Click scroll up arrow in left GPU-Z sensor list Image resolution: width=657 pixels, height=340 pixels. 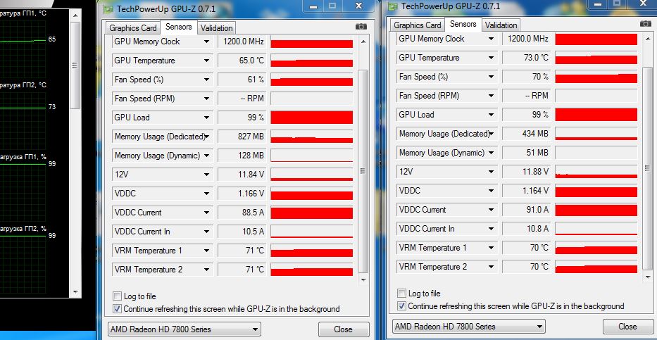tap(363, 42)
